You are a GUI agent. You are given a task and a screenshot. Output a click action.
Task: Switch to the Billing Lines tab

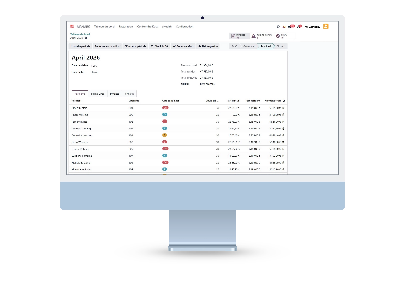click(98, 94)
